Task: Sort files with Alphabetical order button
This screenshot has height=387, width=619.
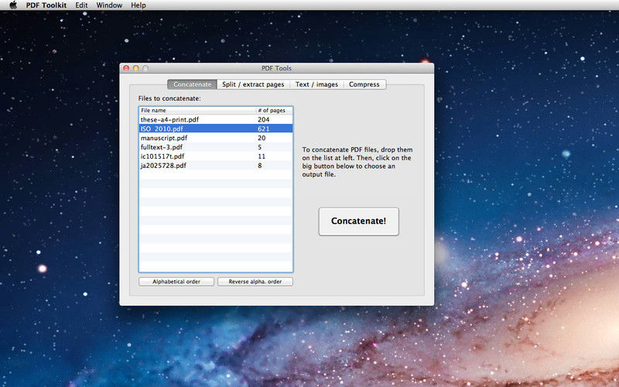Action: [x=176, y=282]
